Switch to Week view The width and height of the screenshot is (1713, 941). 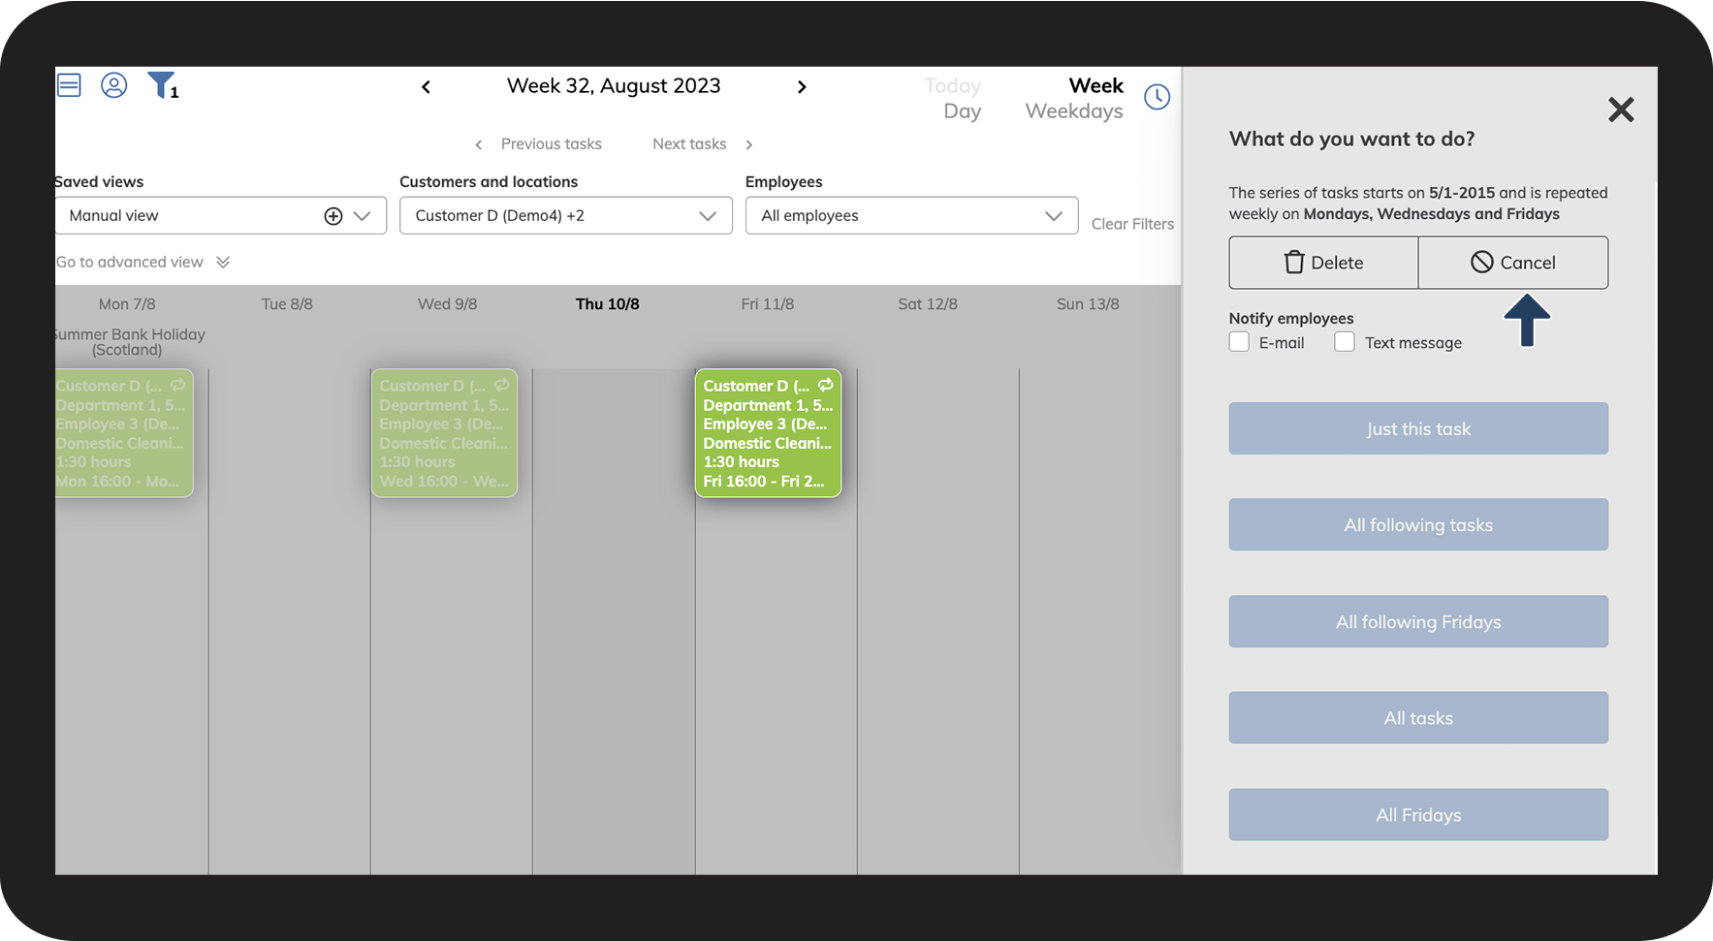1095,85
